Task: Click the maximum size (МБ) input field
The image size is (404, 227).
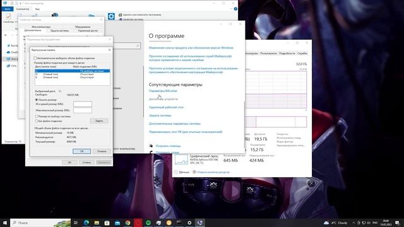Action: coord(83,110)
